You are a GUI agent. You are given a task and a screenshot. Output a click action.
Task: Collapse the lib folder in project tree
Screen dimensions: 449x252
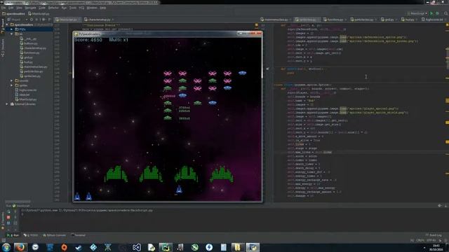point(12,34)
